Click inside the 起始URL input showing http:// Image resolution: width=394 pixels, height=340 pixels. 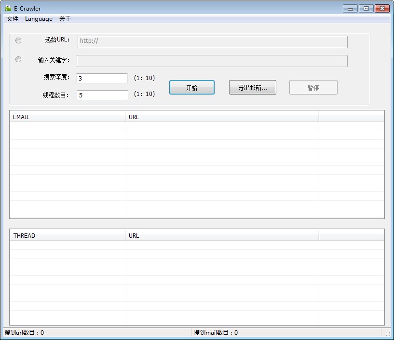212,42
